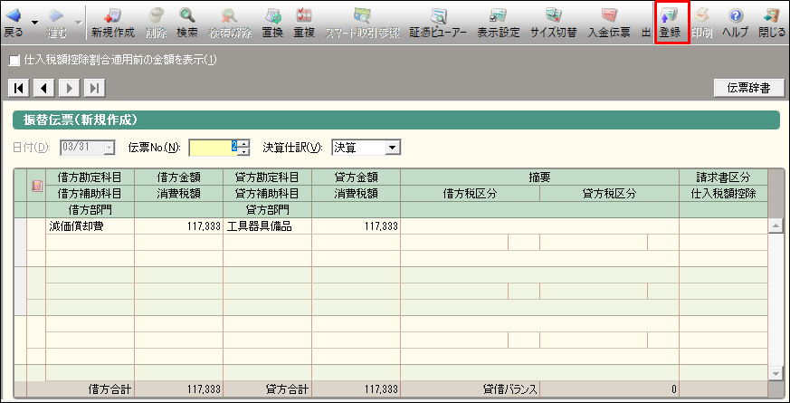The width and height of the screenshot is (790, 403).
Task: Open the dropdown arrow next to 戻る
Action: [x=34, y=20]
